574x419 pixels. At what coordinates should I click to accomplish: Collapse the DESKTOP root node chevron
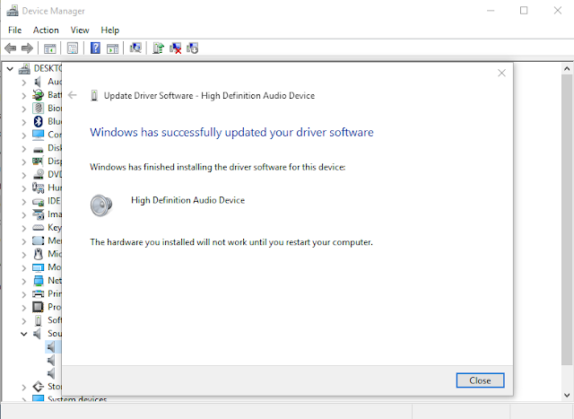click(x=10, y=68)
